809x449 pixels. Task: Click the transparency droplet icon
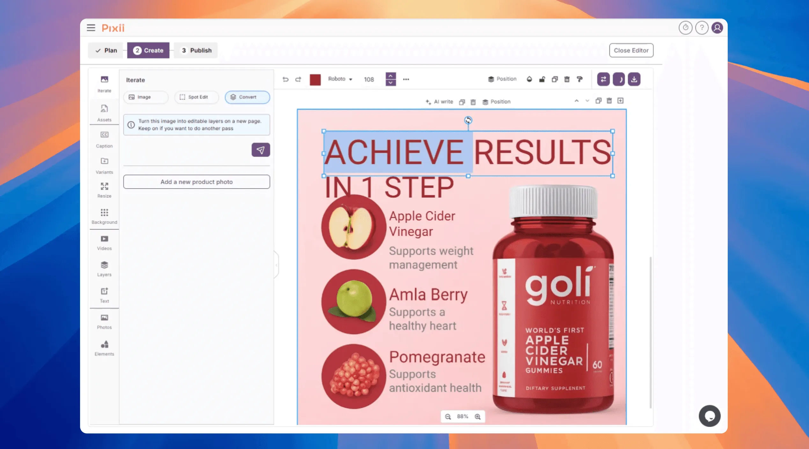point(529,79)
